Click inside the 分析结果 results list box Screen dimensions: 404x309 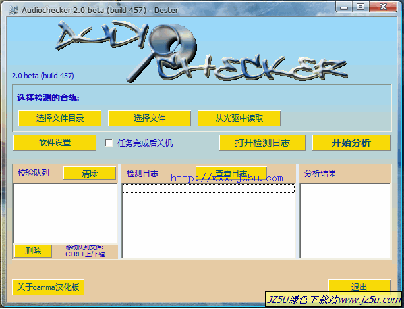pyautogui.click(x=345, y=221)
